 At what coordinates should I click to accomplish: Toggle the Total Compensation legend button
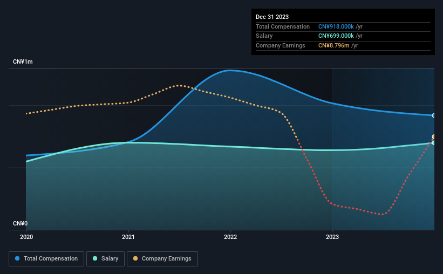(46, 258)
